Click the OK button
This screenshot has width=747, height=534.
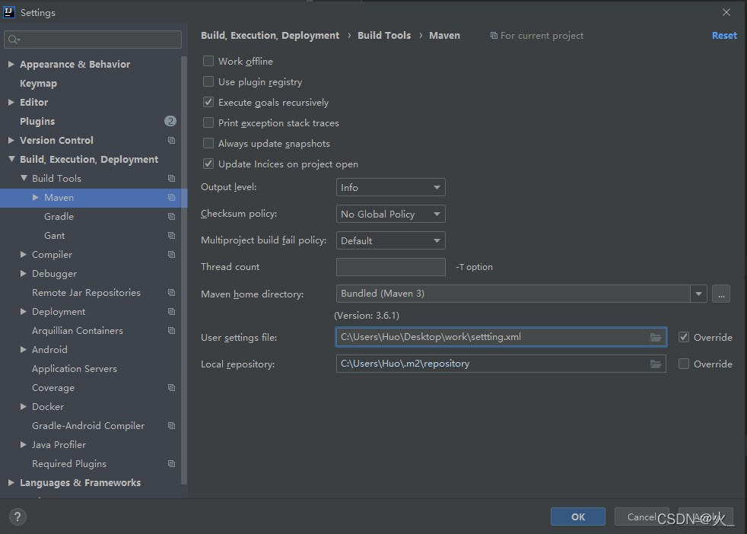[x=578, y=517]
